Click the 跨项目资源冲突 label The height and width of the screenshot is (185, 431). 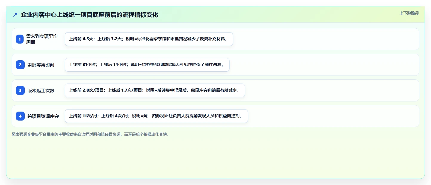point(43,116)
